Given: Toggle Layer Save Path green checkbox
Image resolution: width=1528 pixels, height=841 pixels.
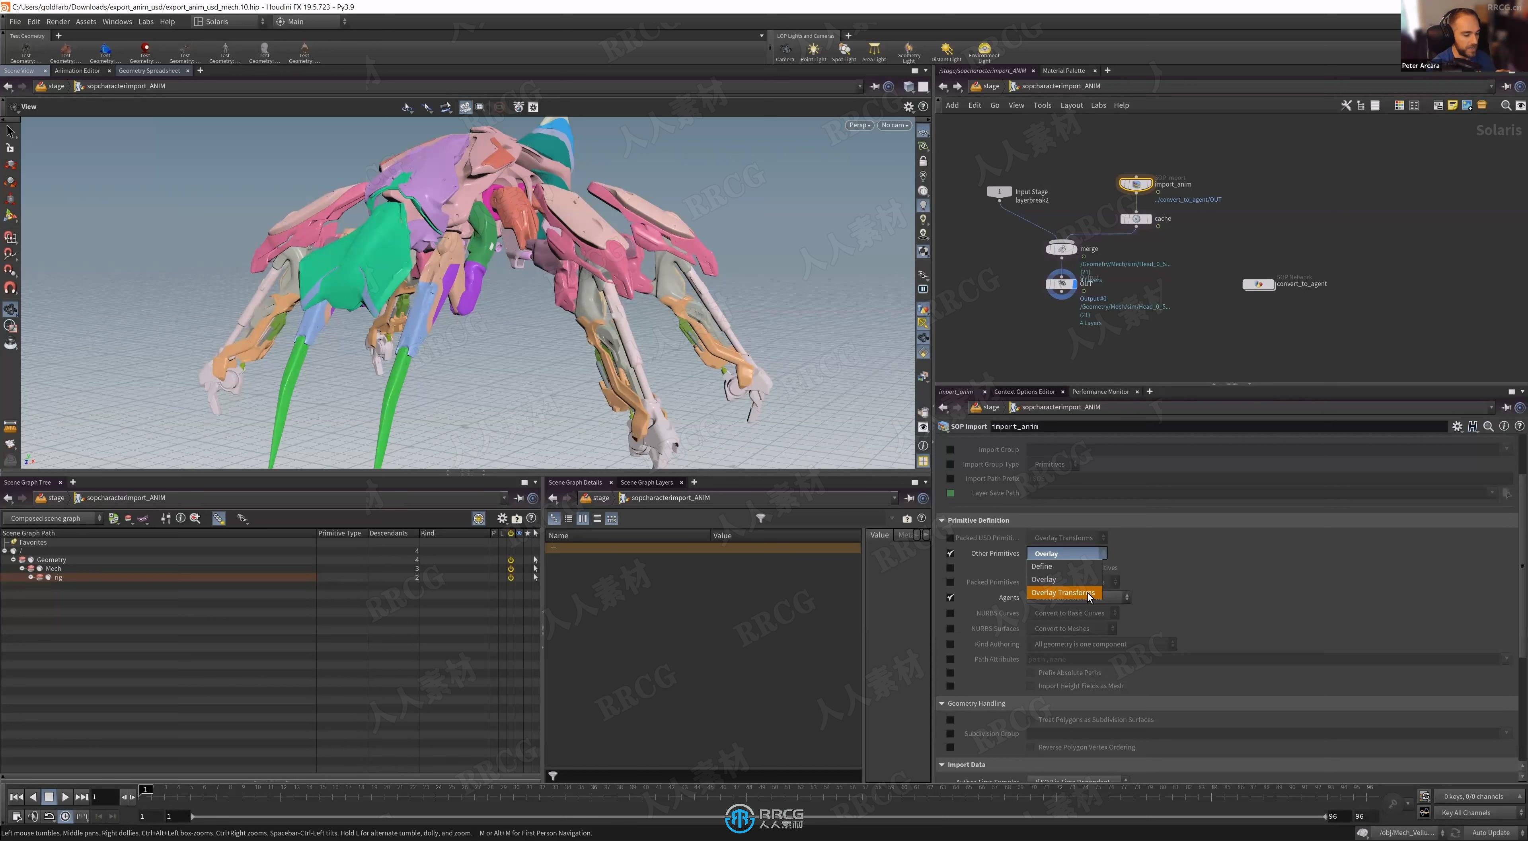Looking at the screenshot, I should point(950,493).
